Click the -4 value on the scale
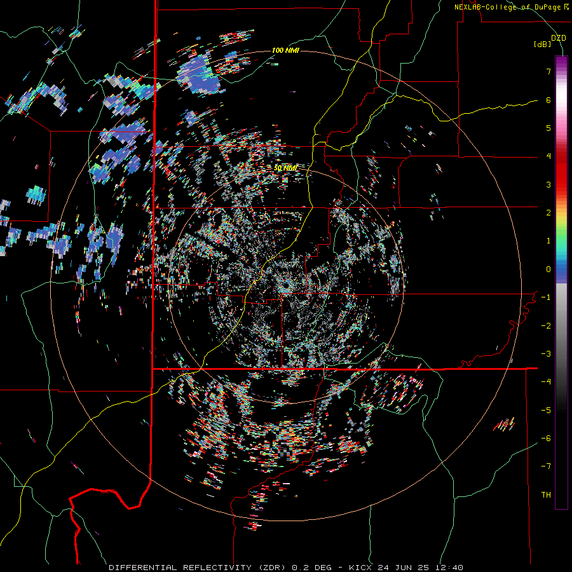The width and height of the screenshot is (572, 572). click(546, 382)
